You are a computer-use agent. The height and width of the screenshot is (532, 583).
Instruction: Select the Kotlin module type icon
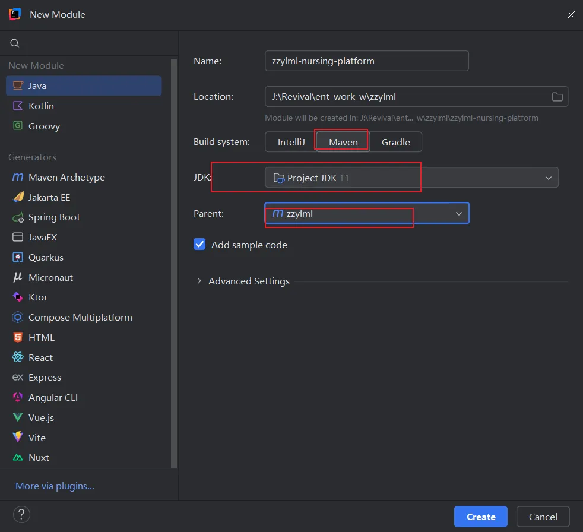18,106
